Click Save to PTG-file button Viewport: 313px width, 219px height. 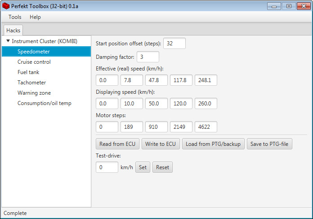click(270, 144)
